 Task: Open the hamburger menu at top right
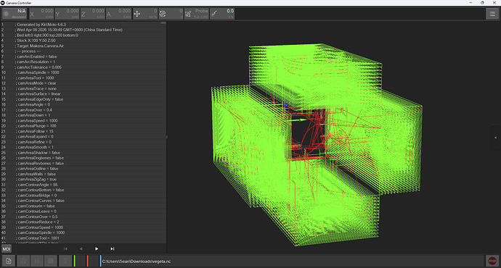(x=492, y=14)
